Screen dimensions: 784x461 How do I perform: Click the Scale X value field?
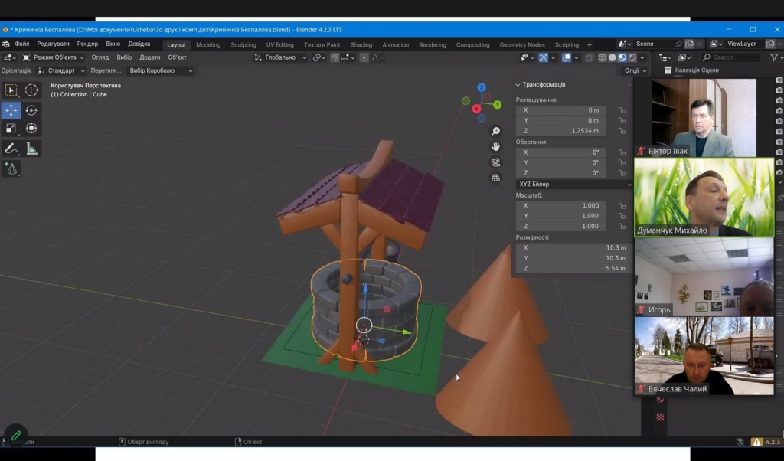561,206
